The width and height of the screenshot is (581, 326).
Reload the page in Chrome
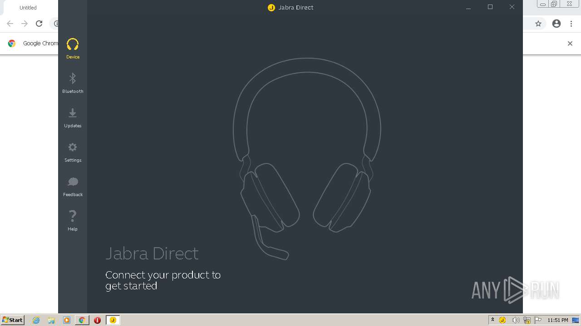(x=39, y=24)
